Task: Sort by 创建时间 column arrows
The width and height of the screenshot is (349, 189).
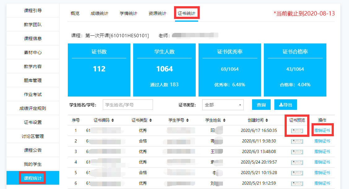Action: 267,120
